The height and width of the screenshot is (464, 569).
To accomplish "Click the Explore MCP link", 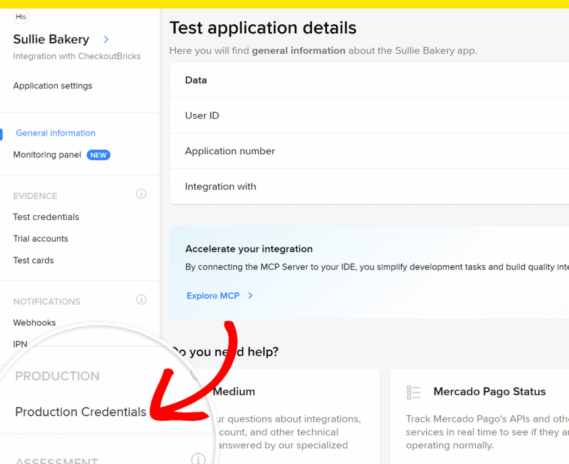I will [x=213, y=296].
